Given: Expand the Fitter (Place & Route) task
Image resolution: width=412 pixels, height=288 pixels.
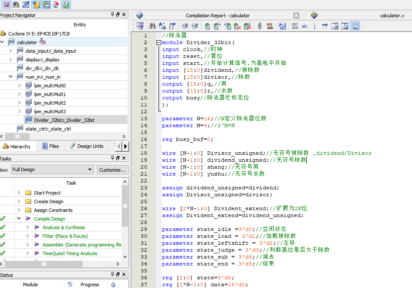Looking at the screenshot, I should [28, 236].
